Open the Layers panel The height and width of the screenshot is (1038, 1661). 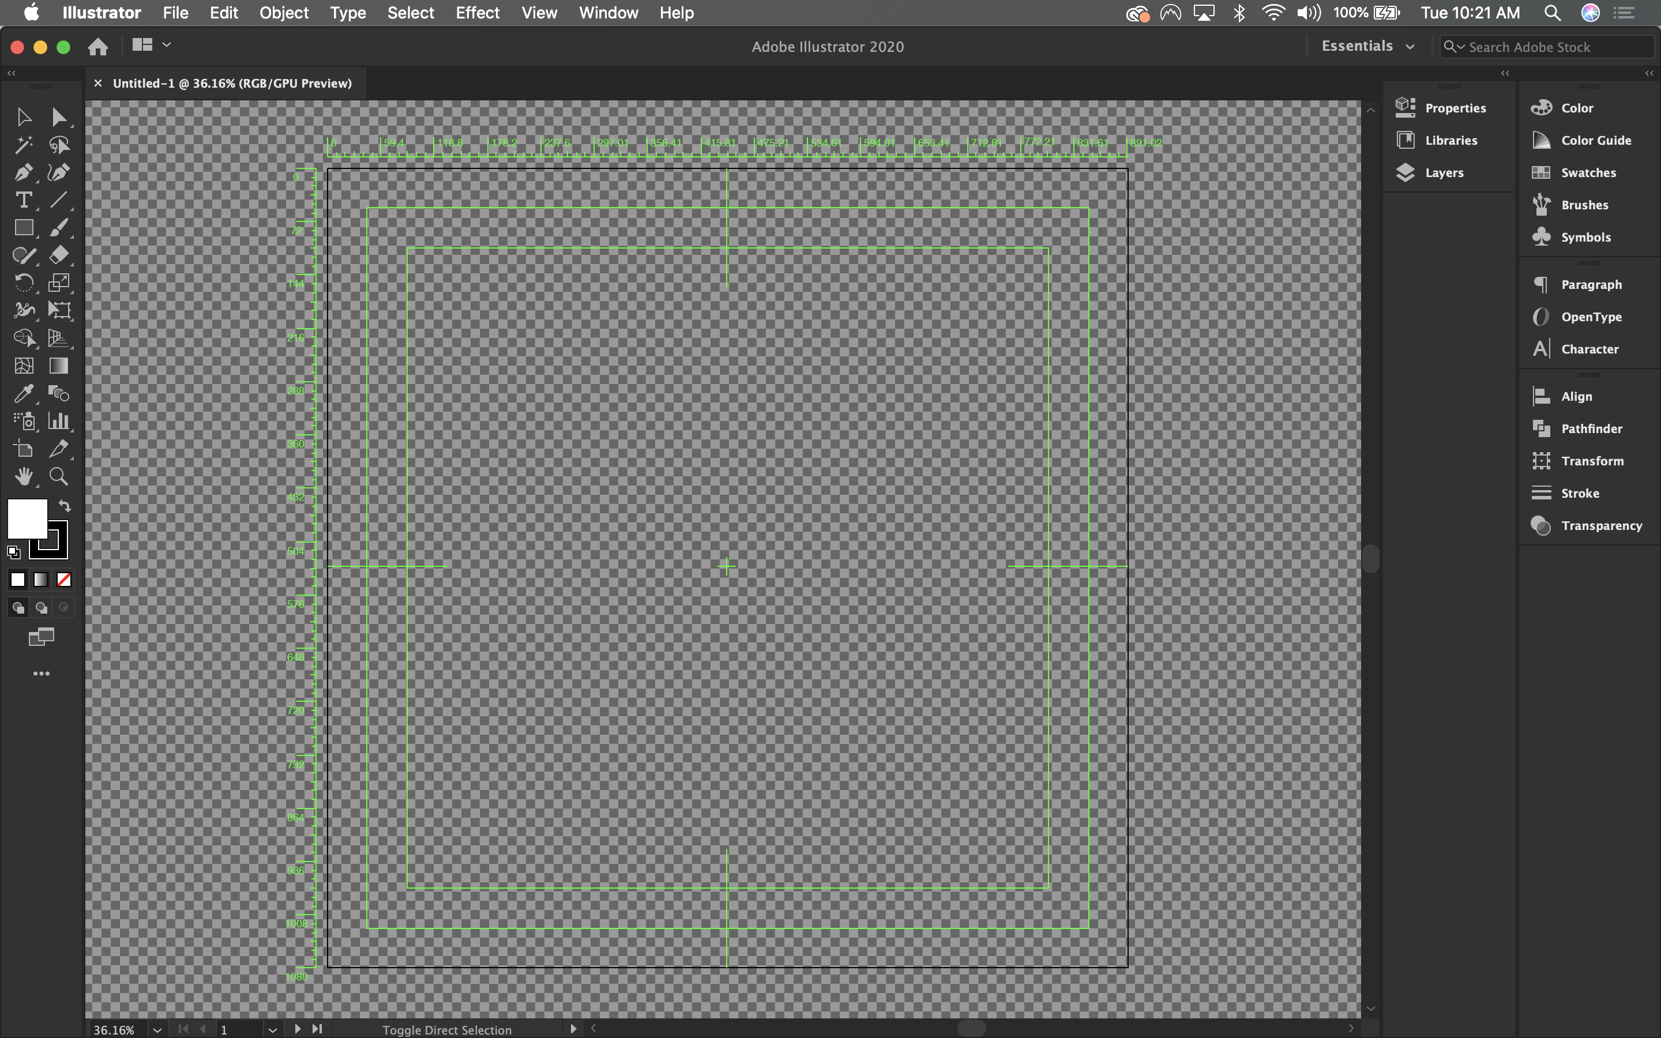[x=1445, y=172]
